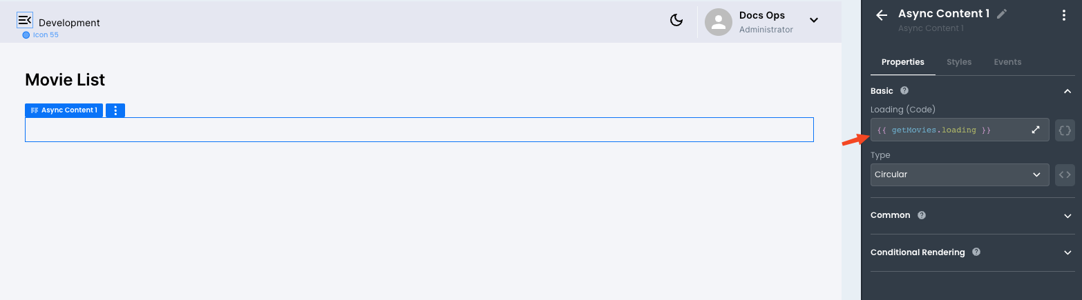
Task: Collapse the sidebar menu icon
Action: point(25,21)
